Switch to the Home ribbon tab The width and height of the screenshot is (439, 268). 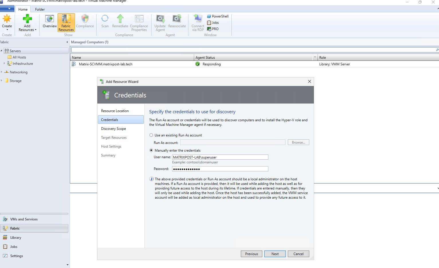23,9
